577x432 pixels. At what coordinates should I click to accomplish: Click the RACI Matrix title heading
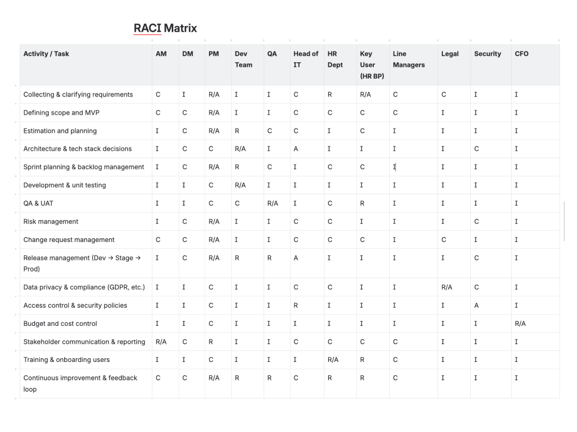(x=165, y=28)
